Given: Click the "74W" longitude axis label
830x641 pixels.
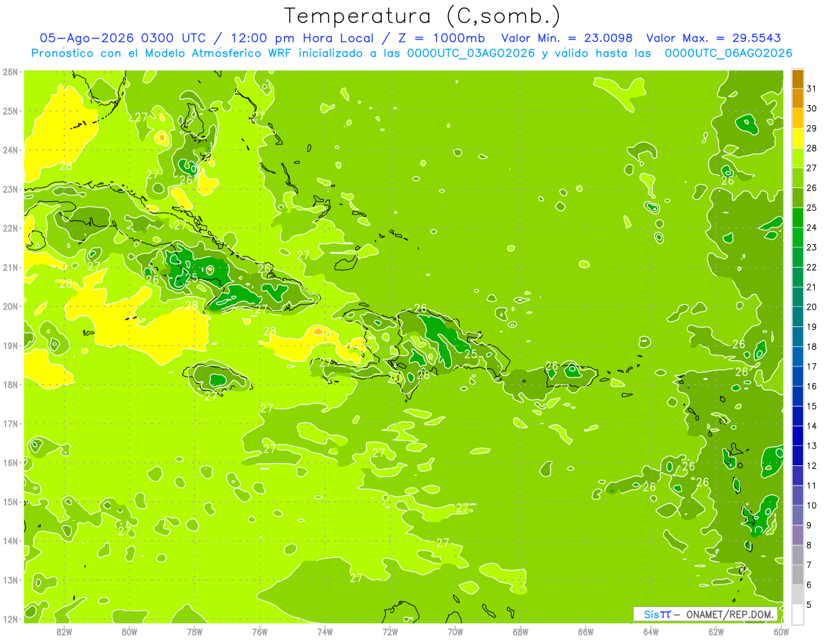Looking at the screenshot, I should [x=325, y=631].
